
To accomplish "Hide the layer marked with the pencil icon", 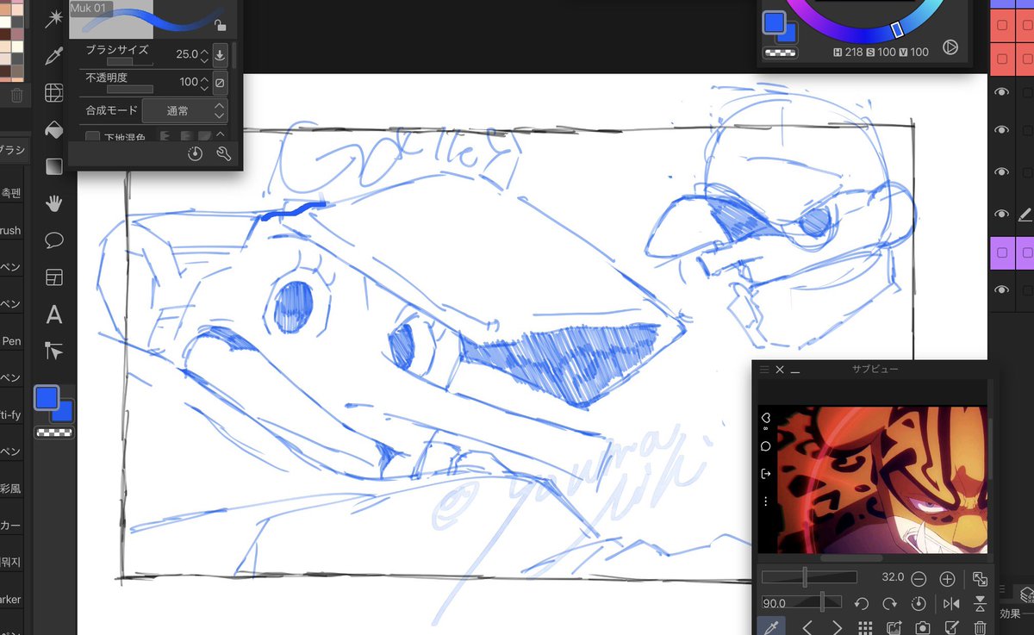I will point(1001,214).
